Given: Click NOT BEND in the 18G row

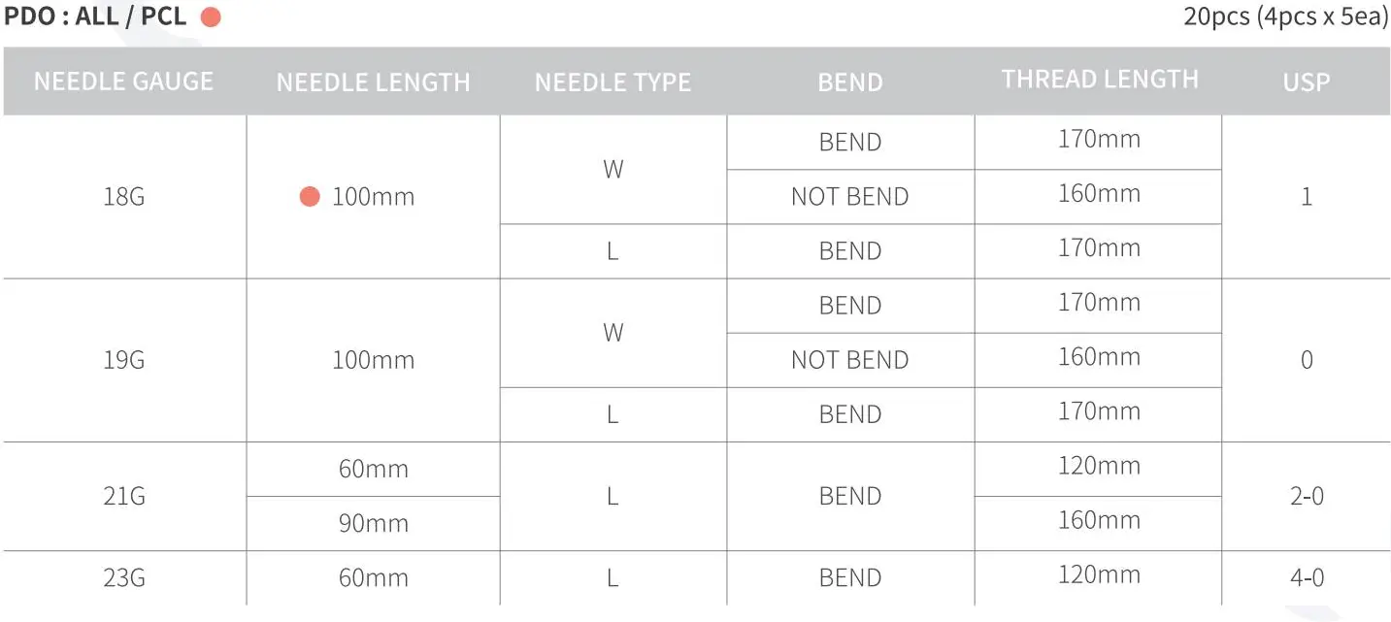Looking at the screenshot, I should (x=849, y=197).
